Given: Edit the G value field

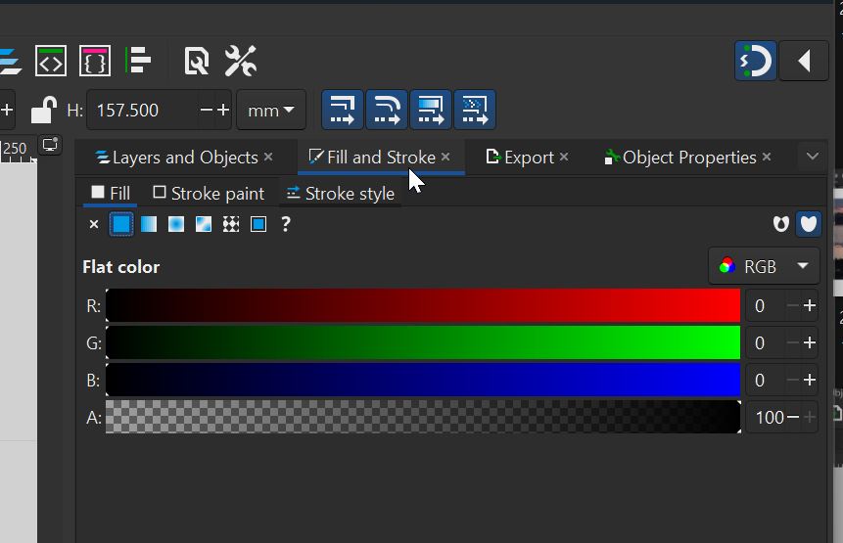Looking at the screenshot, I should coord(764,342).
